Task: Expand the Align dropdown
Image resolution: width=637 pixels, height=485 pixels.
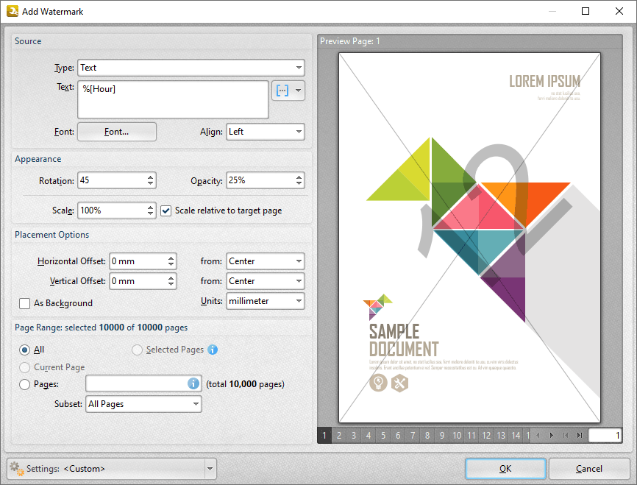Action: 265,132
